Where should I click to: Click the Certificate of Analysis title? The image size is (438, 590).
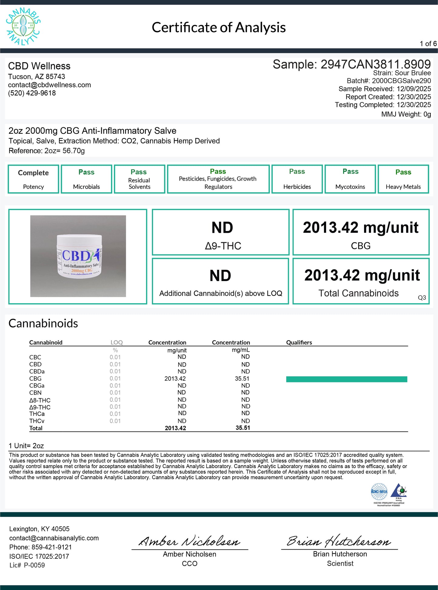(219, 27)
